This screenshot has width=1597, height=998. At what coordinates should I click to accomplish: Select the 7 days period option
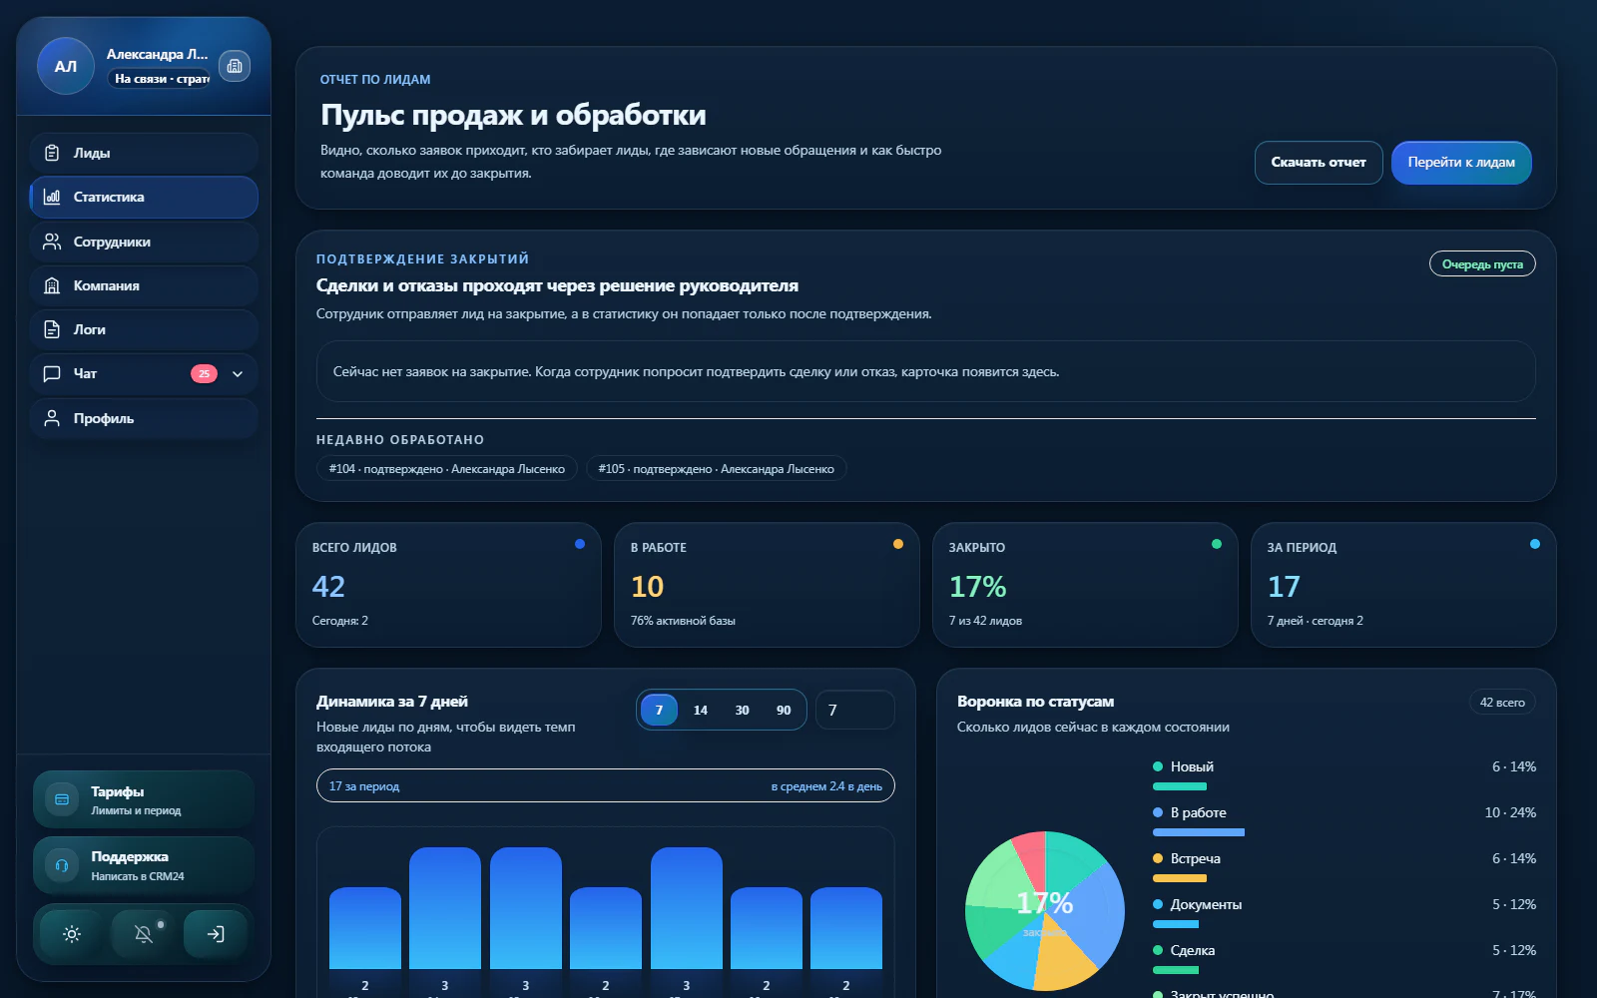click(659, 711)
